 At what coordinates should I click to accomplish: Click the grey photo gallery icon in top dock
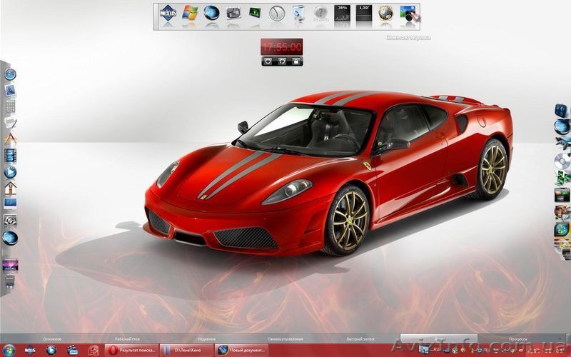(x=233, y=13)
